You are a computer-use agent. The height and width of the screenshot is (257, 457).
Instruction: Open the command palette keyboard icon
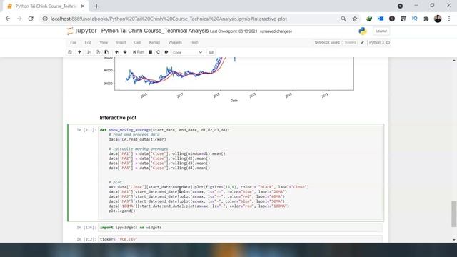coord(211,52)
